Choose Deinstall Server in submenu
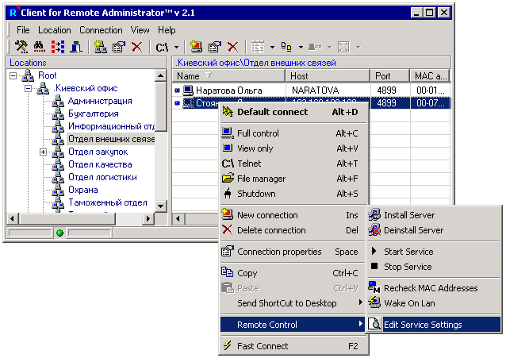Viewport: 506px width, 358px height. [x=434, y=230]
